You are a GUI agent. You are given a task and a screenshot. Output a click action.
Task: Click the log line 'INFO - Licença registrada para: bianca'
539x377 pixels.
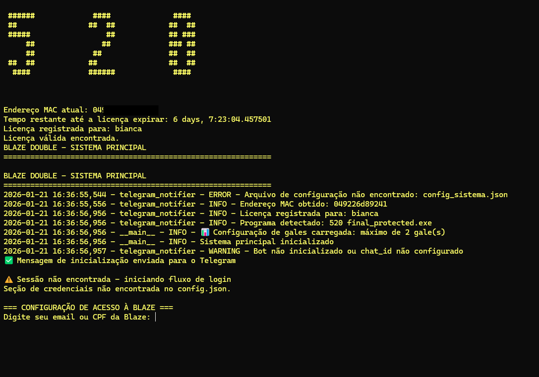pos(191,214)
